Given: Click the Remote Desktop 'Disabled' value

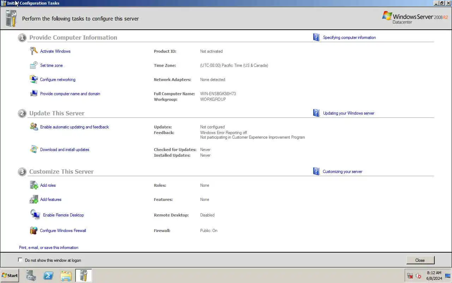Looking at the screenshot, I should click(x=207, y=215).
